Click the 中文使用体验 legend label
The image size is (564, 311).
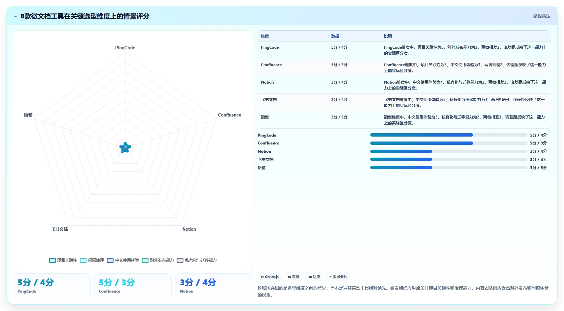coord(127,260)
